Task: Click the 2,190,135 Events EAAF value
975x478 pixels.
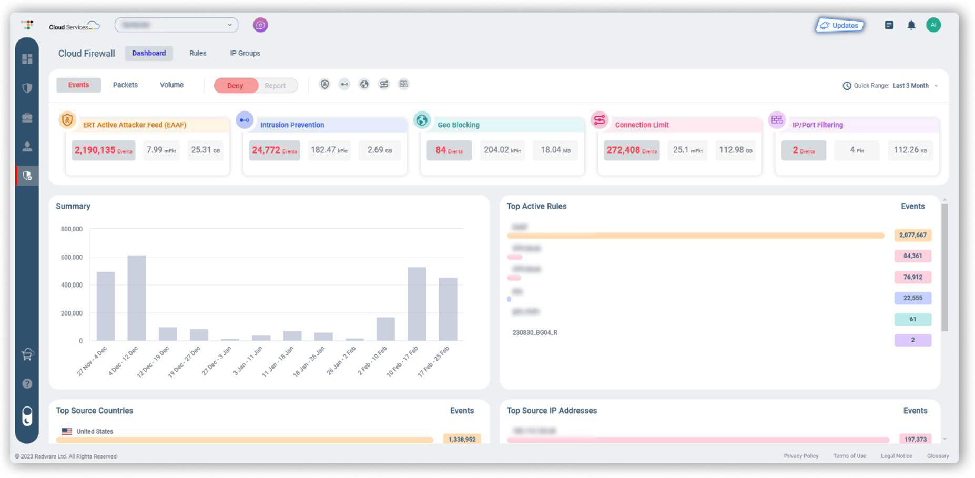Action: [x=103, y=150]
